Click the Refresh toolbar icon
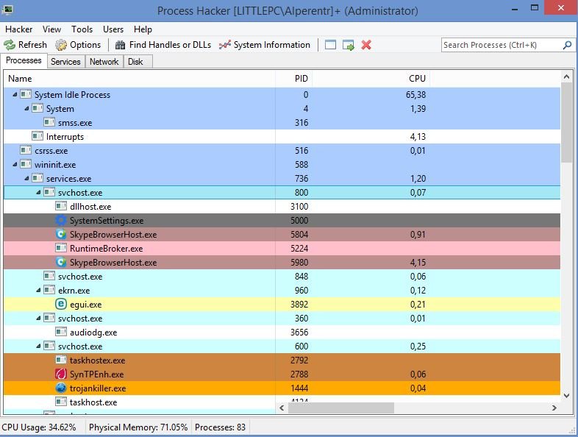This screenshot has height=437, width=578. pyautogui.click(x=10, y=45)
